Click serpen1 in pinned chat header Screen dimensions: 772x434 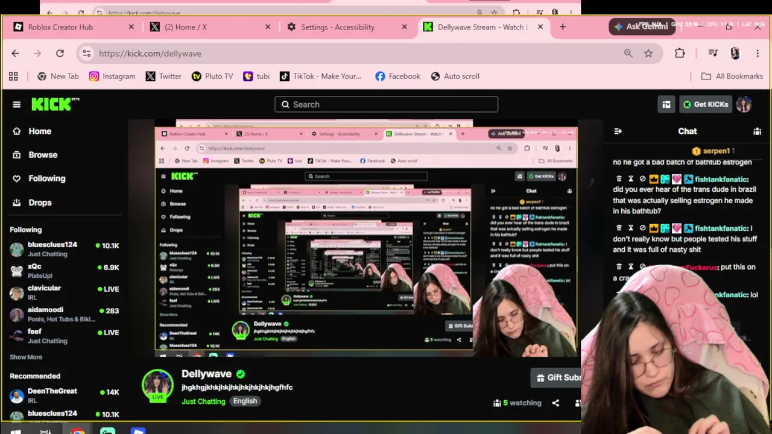716,151
